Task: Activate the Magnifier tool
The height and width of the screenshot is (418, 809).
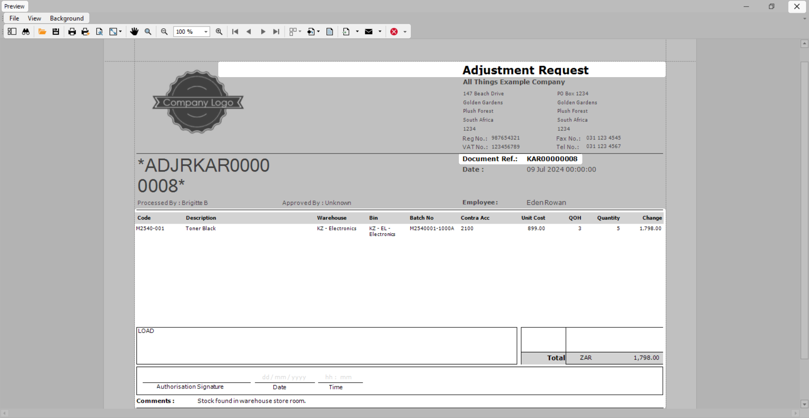Action: click(x=148, y=32)
